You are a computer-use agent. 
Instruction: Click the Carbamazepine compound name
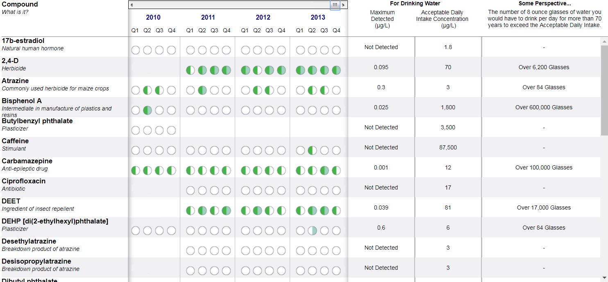coord(27,161)
